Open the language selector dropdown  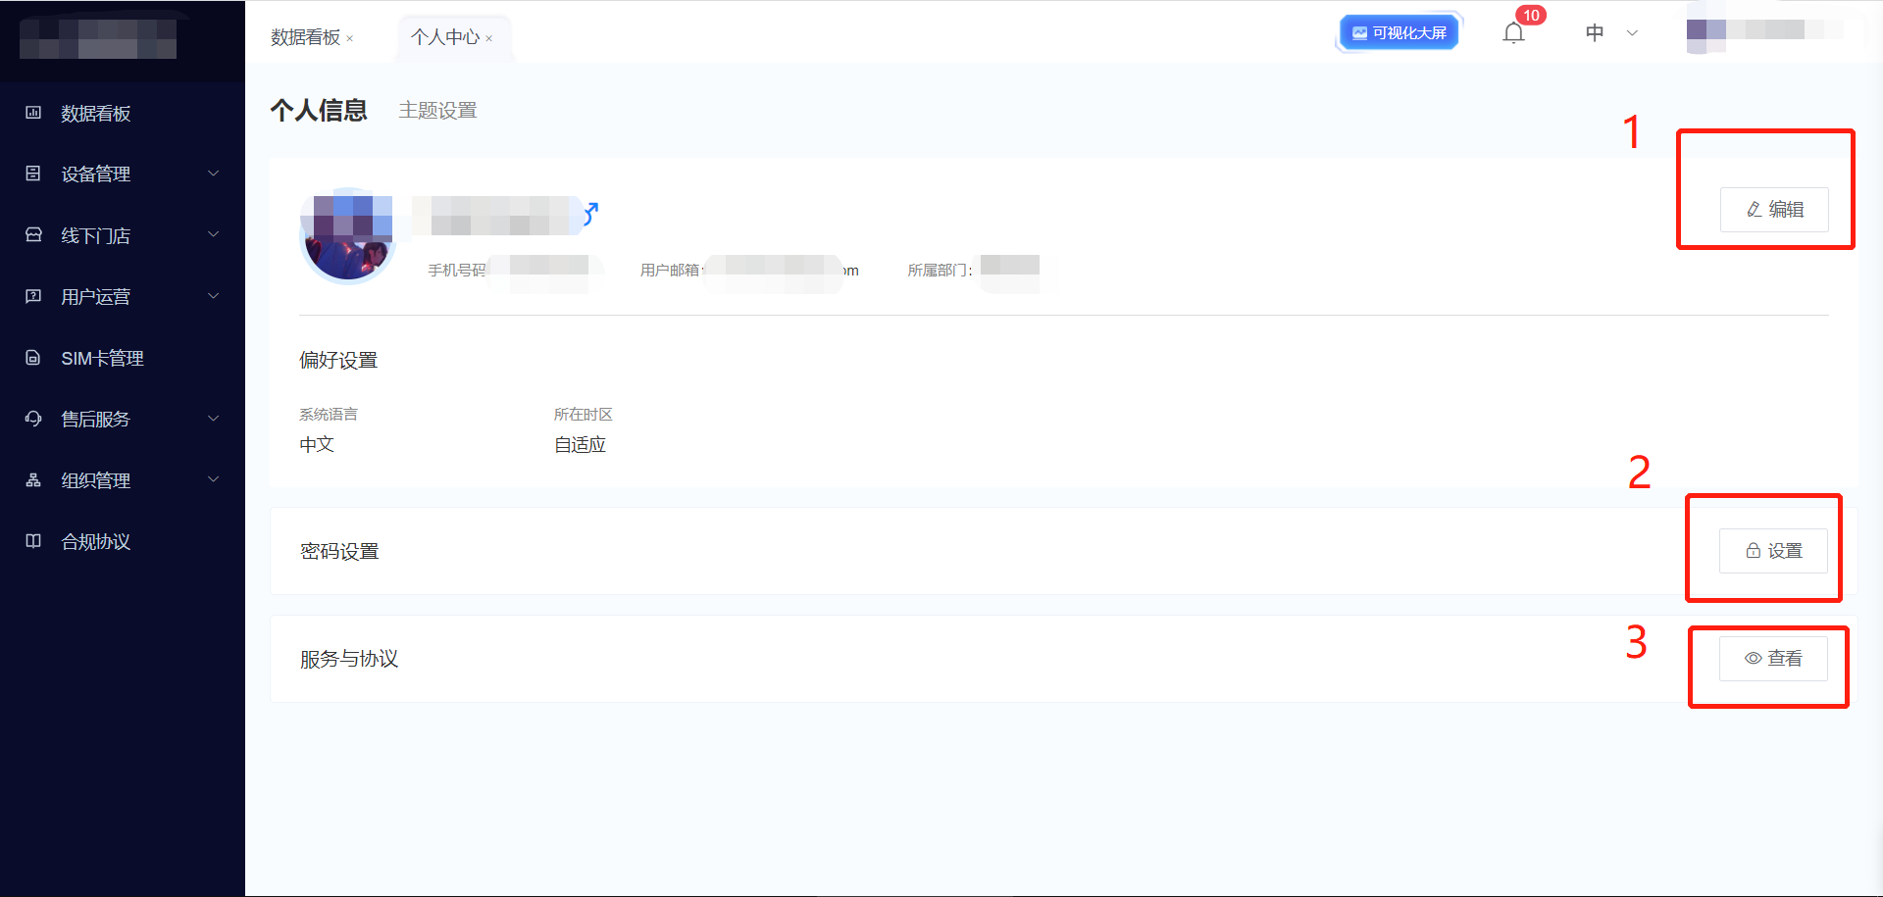(x=1611, y=33)
